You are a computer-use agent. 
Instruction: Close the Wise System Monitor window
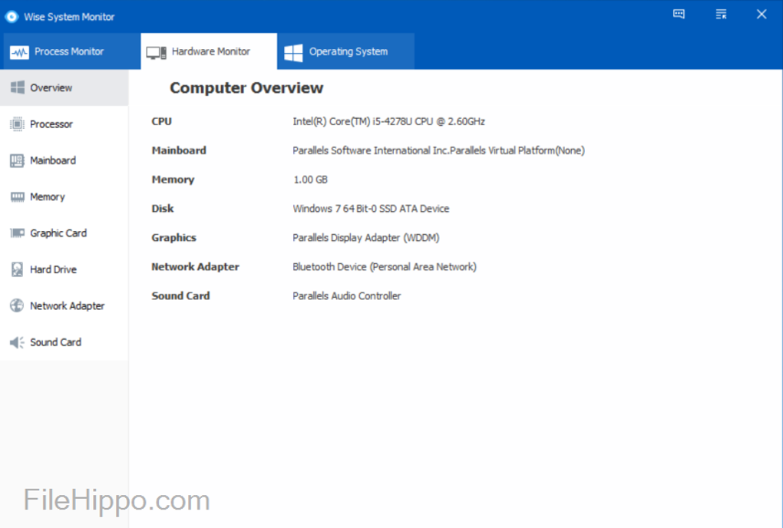tap(762, 15)
